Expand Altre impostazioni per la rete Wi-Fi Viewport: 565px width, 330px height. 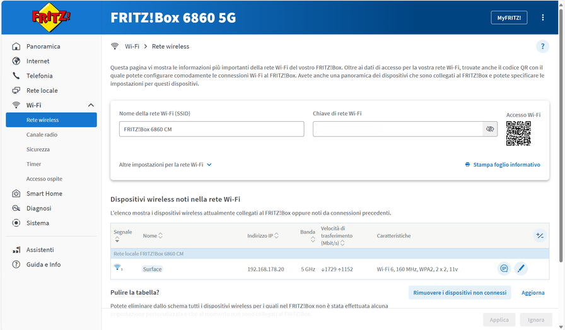165,165
